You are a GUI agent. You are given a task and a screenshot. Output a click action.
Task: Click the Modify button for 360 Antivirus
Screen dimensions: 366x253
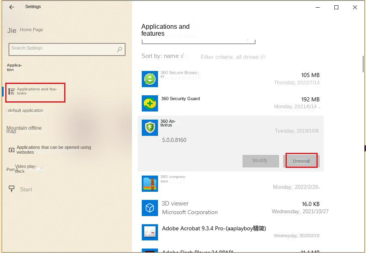(260, 161)
